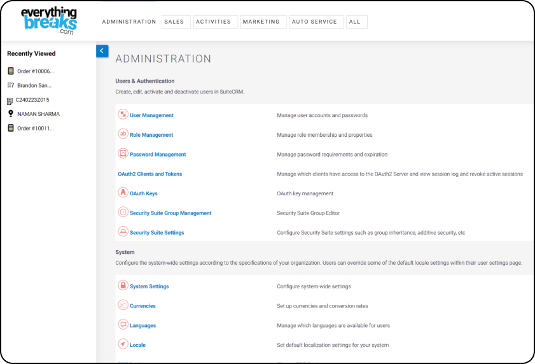The width and height of the screenshot is (535, 364).
Task: Open the Locale link
Action: (x=137, y=345)
